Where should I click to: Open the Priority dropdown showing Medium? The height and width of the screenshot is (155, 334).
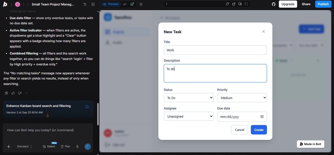point(242,98)
